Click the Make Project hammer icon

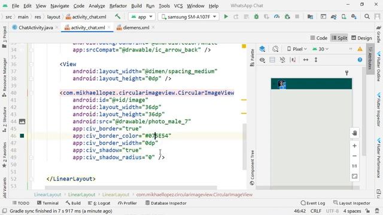click(x=118, y=17)
